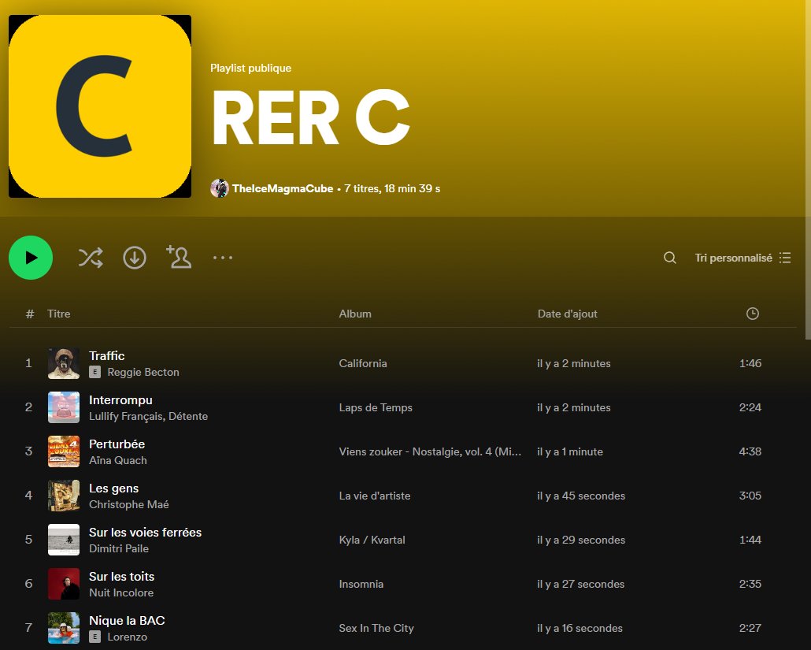Select the Nique la BAC track title
Viewport: 811px width, 650px height.
tap(127, 621)
